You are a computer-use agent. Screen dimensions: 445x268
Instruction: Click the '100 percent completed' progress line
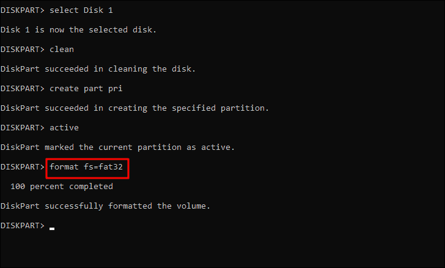[x=62, y=187]
